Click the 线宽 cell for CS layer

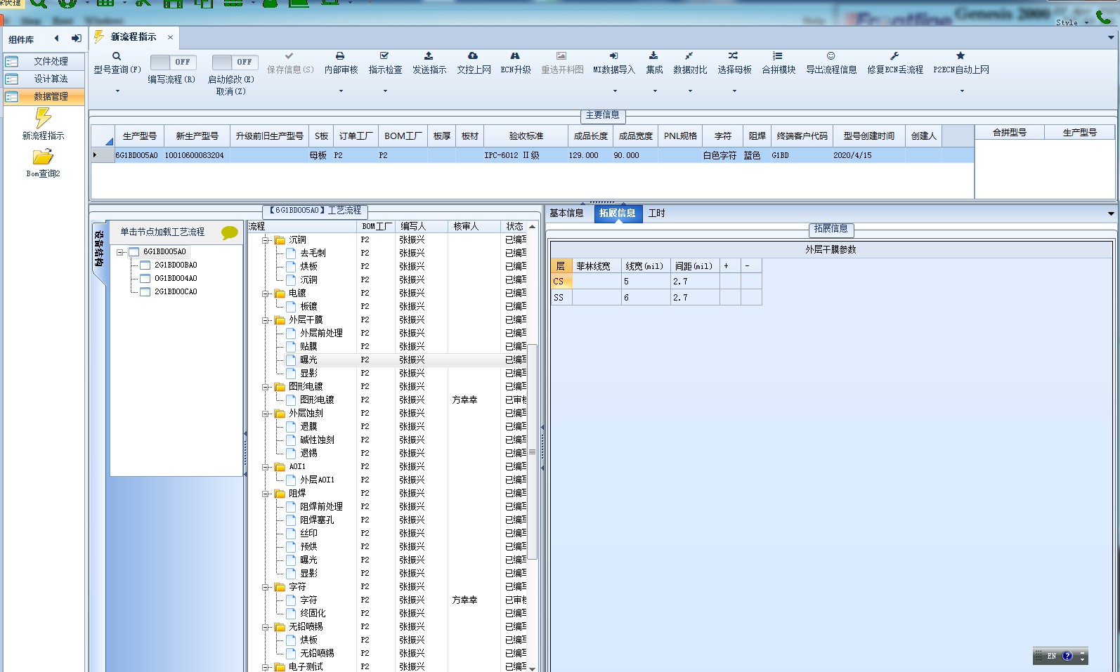[645, 282]
